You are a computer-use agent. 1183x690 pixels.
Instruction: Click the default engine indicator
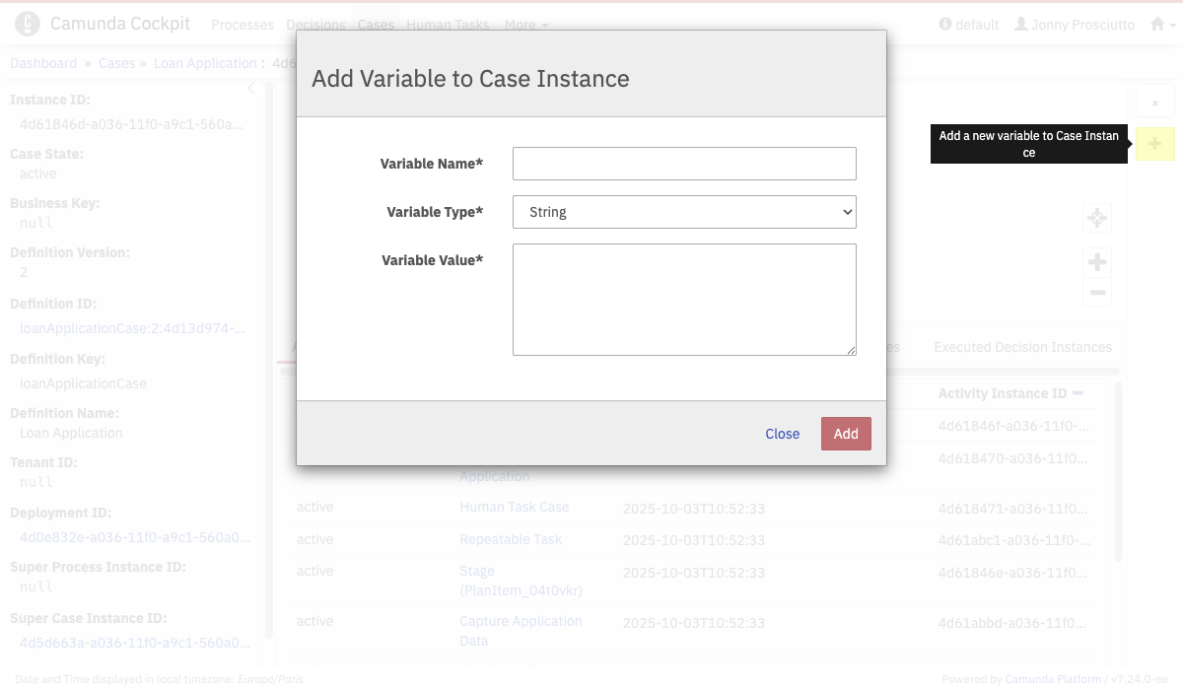[969, 25]
